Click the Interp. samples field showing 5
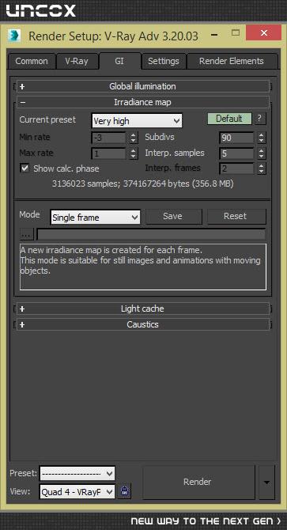 click(236, 153)
